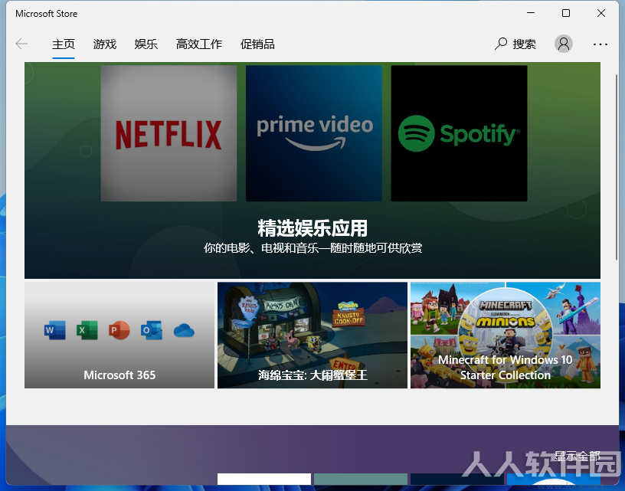
Task: Click the Outlook icon in Microsoft 365
Action: click(x=152, y=330)
